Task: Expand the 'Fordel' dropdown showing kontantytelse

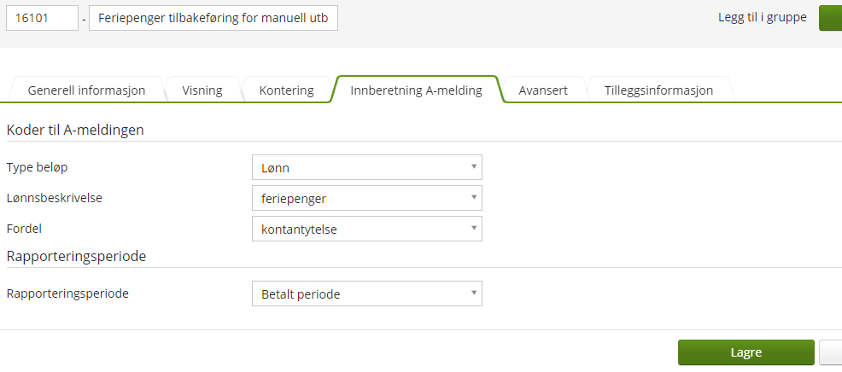Action: (366, 229)
